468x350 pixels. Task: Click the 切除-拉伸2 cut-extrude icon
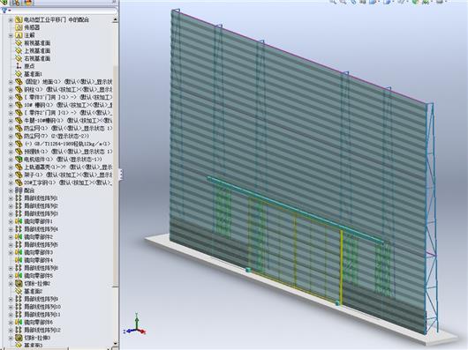tap(19, 283)
